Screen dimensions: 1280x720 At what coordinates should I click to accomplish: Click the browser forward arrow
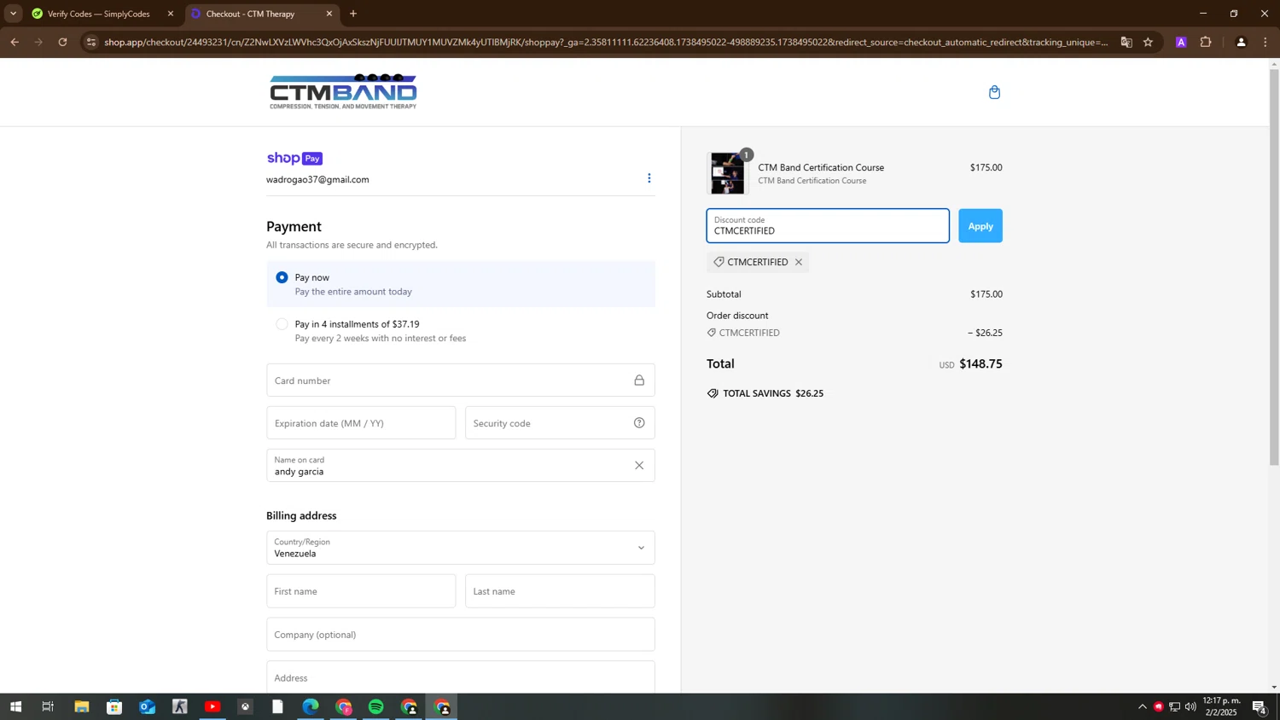pos(38,42)
